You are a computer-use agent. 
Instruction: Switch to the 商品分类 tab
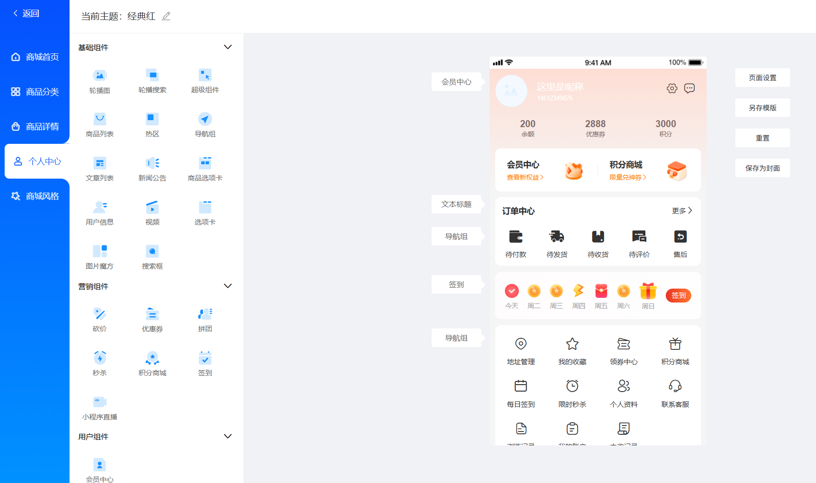coord(35,92)
